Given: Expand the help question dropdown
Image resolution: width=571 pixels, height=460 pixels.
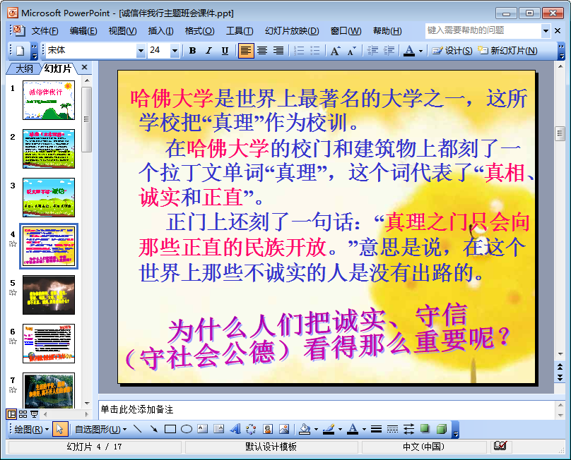Looking at the screenshot, I should (x=546, y=31).
